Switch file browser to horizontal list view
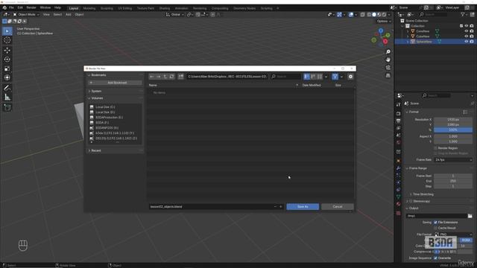The height and width of the screenshot is (268, 477). tap(313, 77)
